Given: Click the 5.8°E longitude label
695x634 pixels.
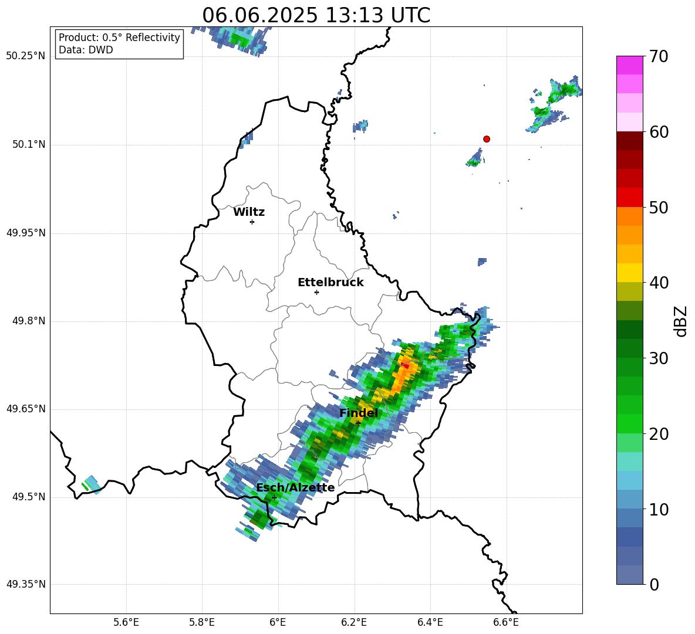Looking at the screenshot, I should pyautogui.click(x=202, y=622).
